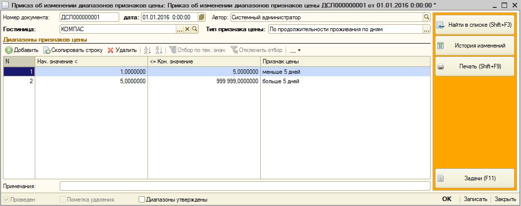Click the Нач. значение < column header
The image size is (521, 206).
(x=91, y=61)
